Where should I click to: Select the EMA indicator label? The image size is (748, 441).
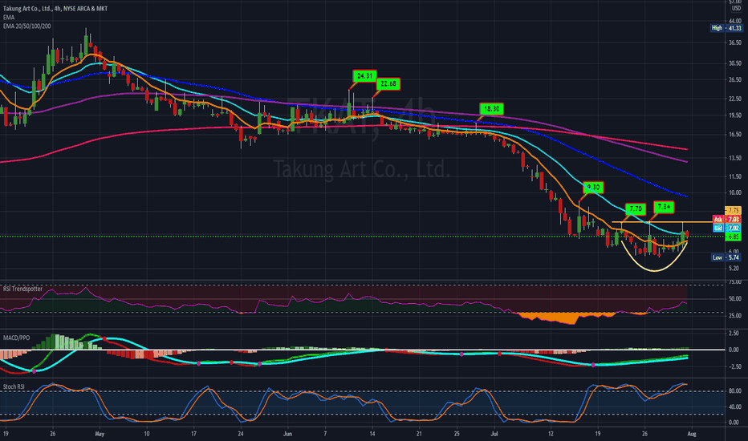pyautogui.click(x=9, y=17)
